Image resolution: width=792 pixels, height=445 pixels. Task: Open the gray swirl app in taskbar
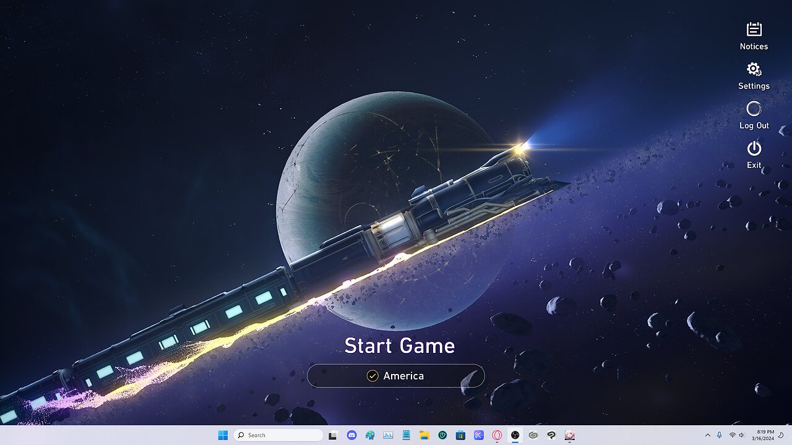pyautogui.click(x=533, y=435)
